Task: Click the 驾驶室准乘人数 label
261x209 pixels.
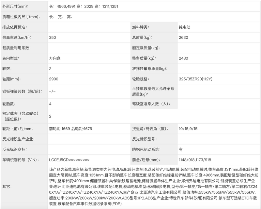Action: [149, 104]
